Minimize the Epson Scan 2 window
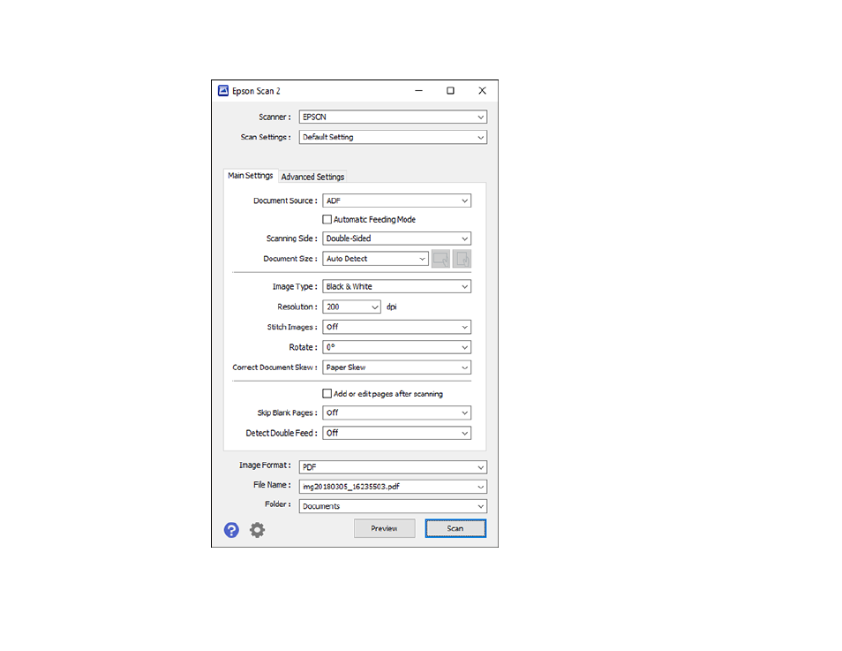The width and height of the screenshot is (842, 651). tap(419, 91)
